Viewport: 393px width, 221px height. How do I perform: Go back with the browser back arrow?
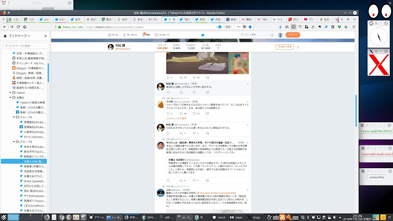[5, 27]
